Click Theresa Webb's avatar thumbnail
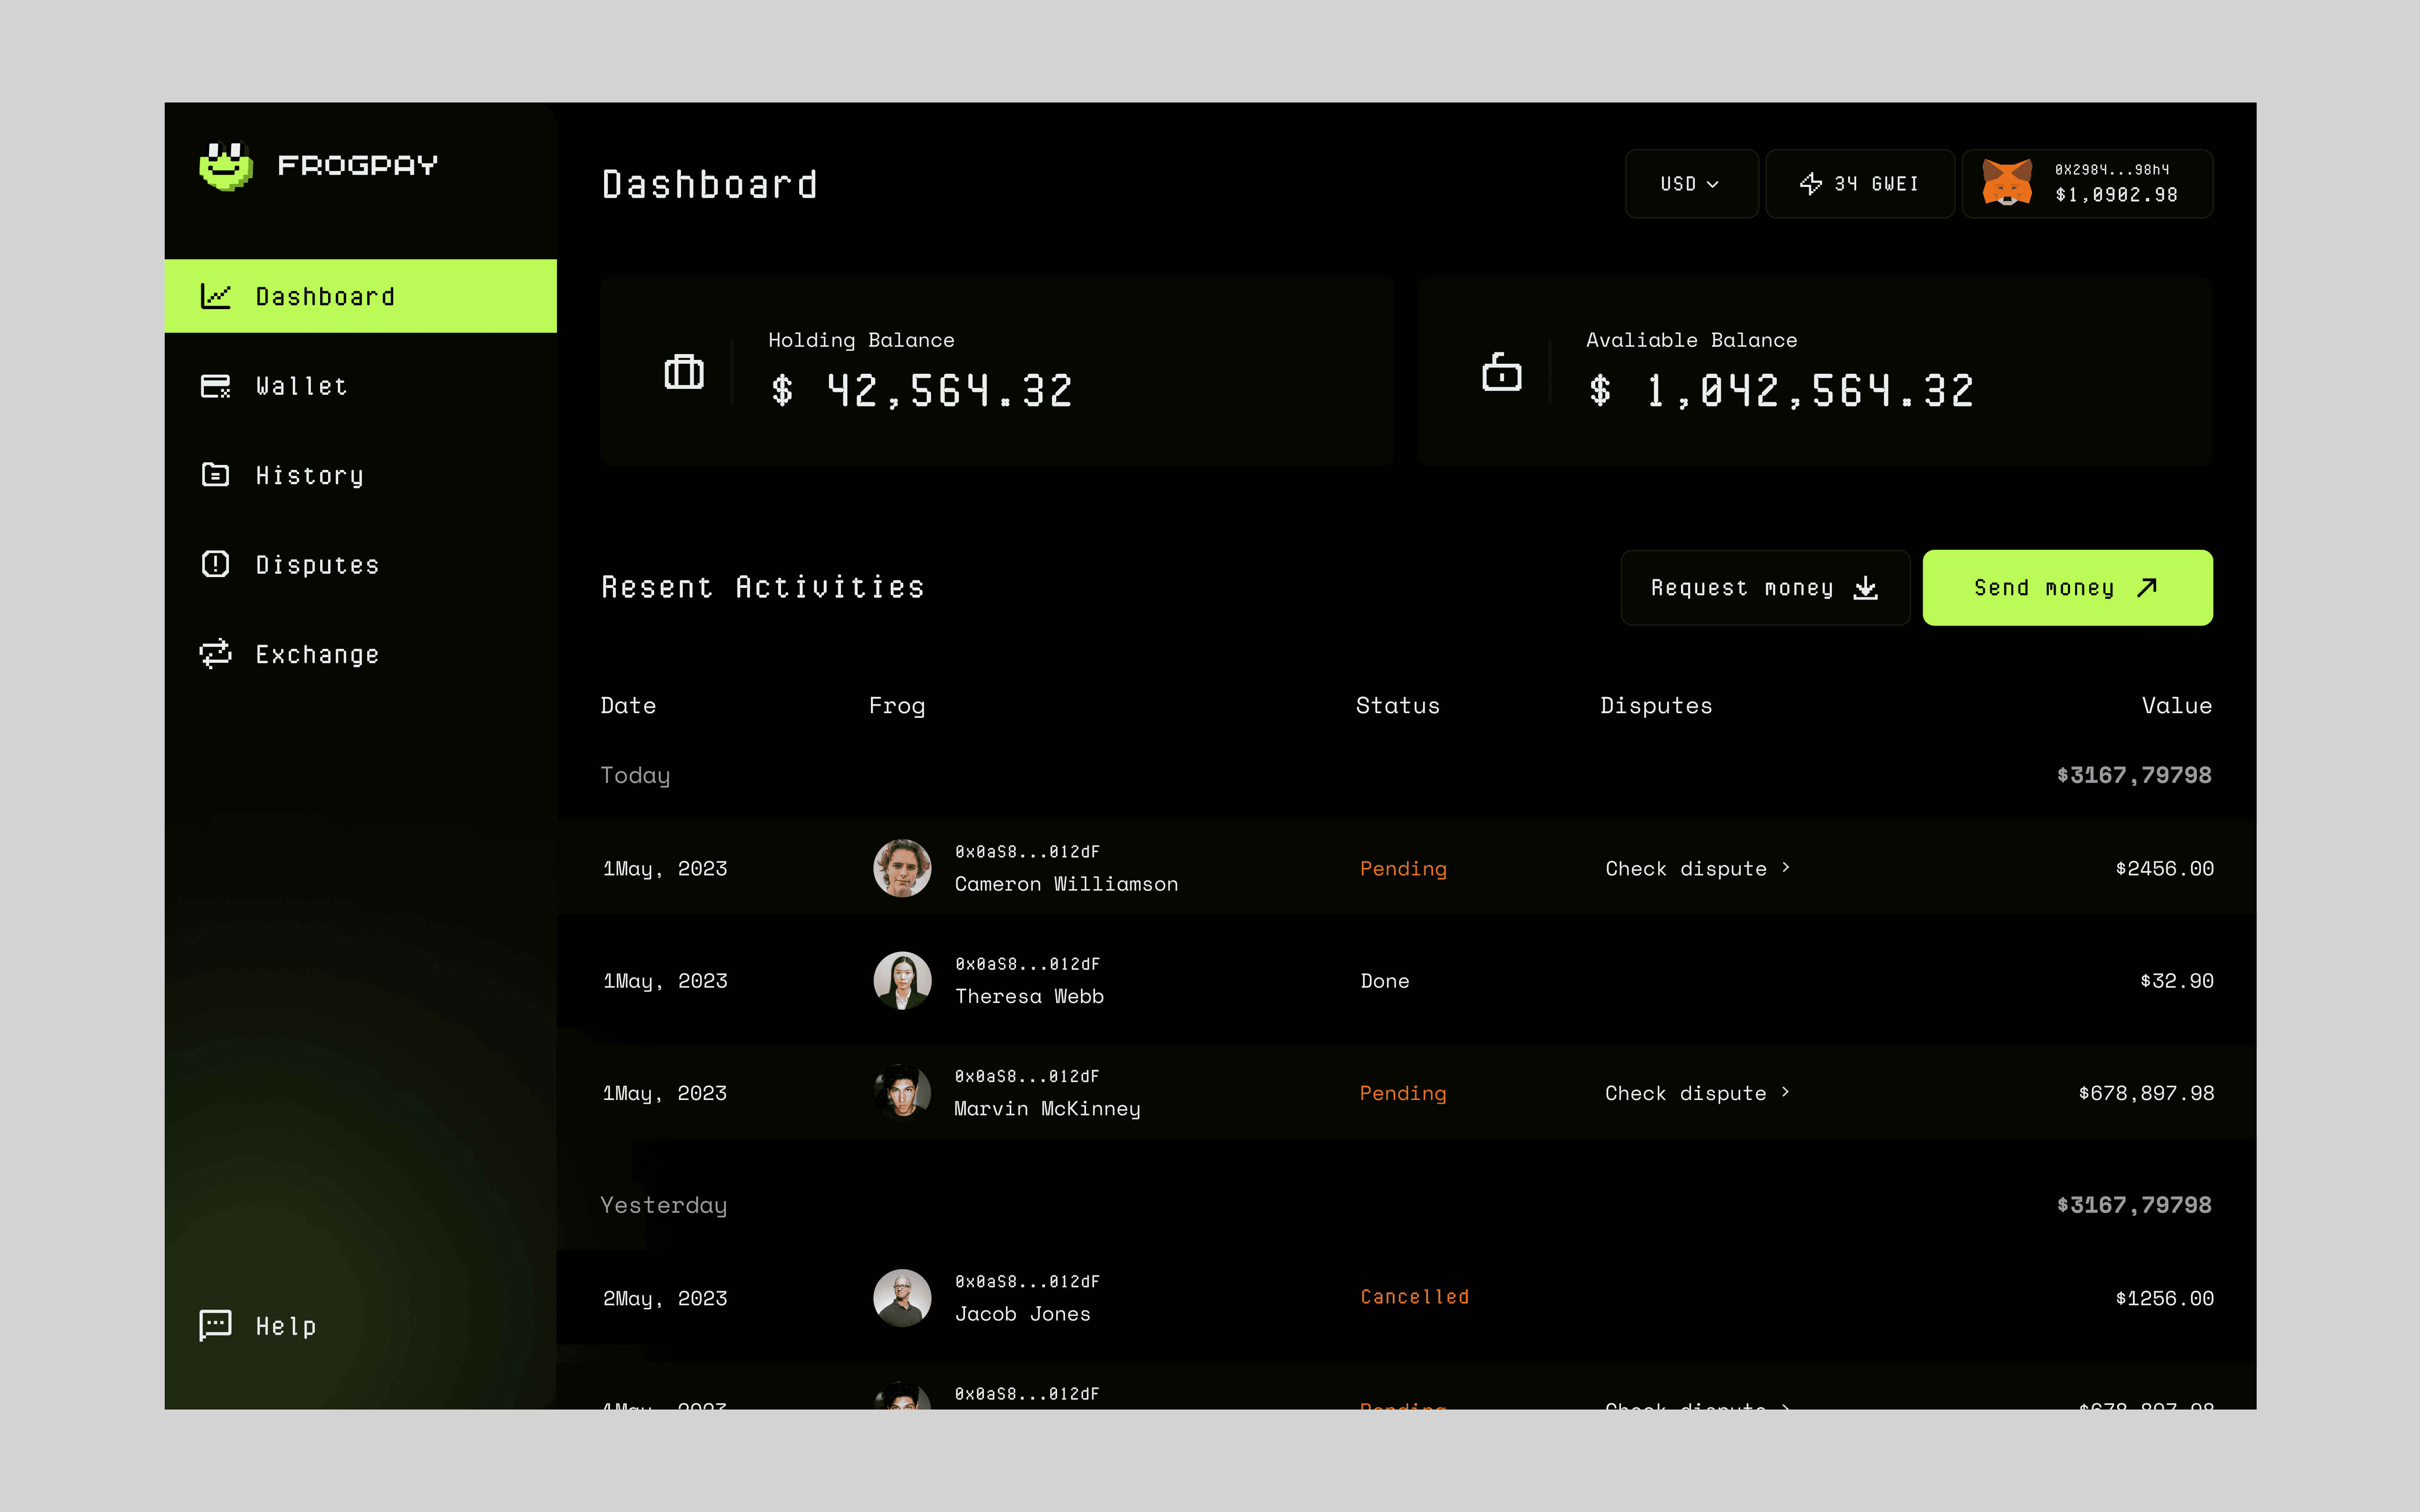This screenshot has height=1512, width=2420. 902,980
